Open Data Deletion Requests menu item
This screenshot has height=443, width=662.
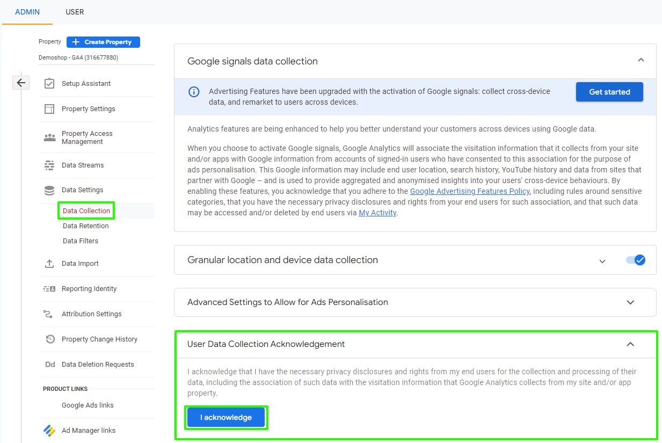(x=98, y=365)
